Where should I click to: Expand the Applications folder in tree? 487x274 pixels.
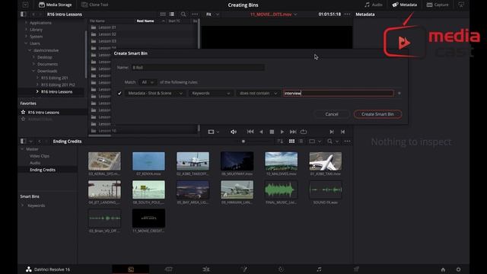coord(26,23)
